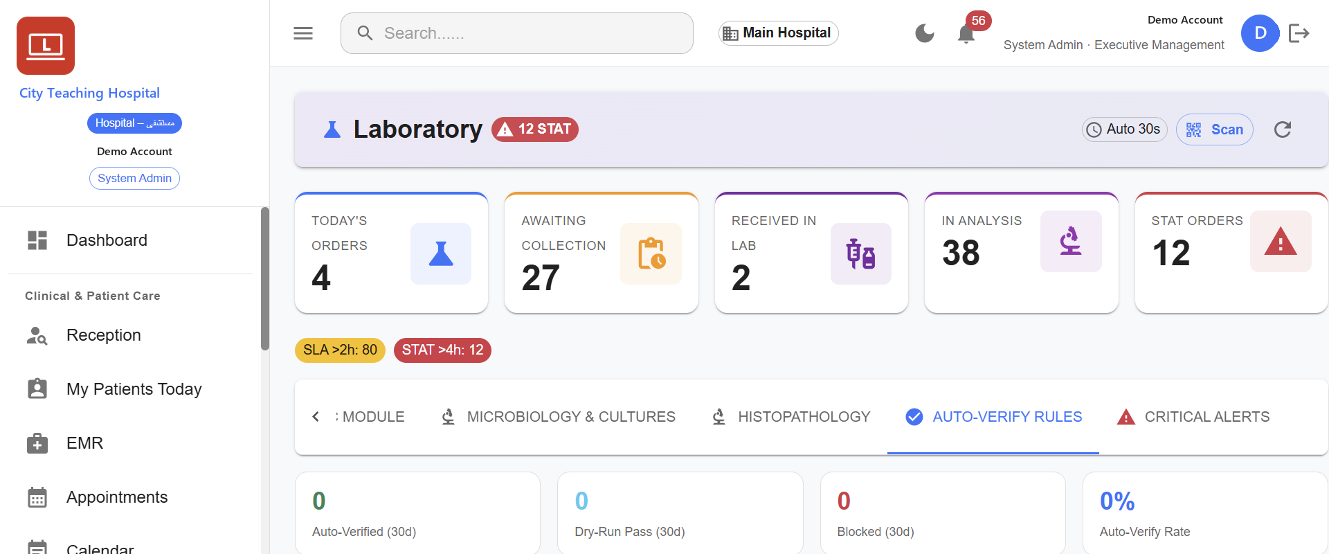Select the Auto-Verify Rules tab

993,417
